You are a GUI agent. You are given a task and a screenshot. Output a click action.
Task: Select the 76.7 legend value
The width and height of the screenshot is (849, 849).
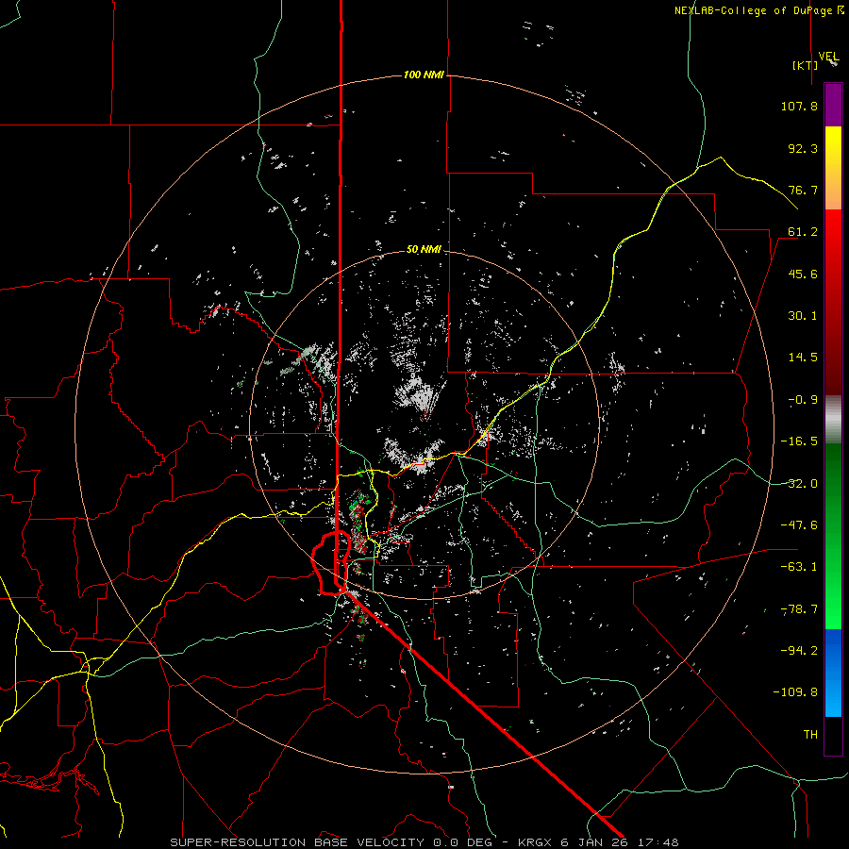(x=803, y=190)
